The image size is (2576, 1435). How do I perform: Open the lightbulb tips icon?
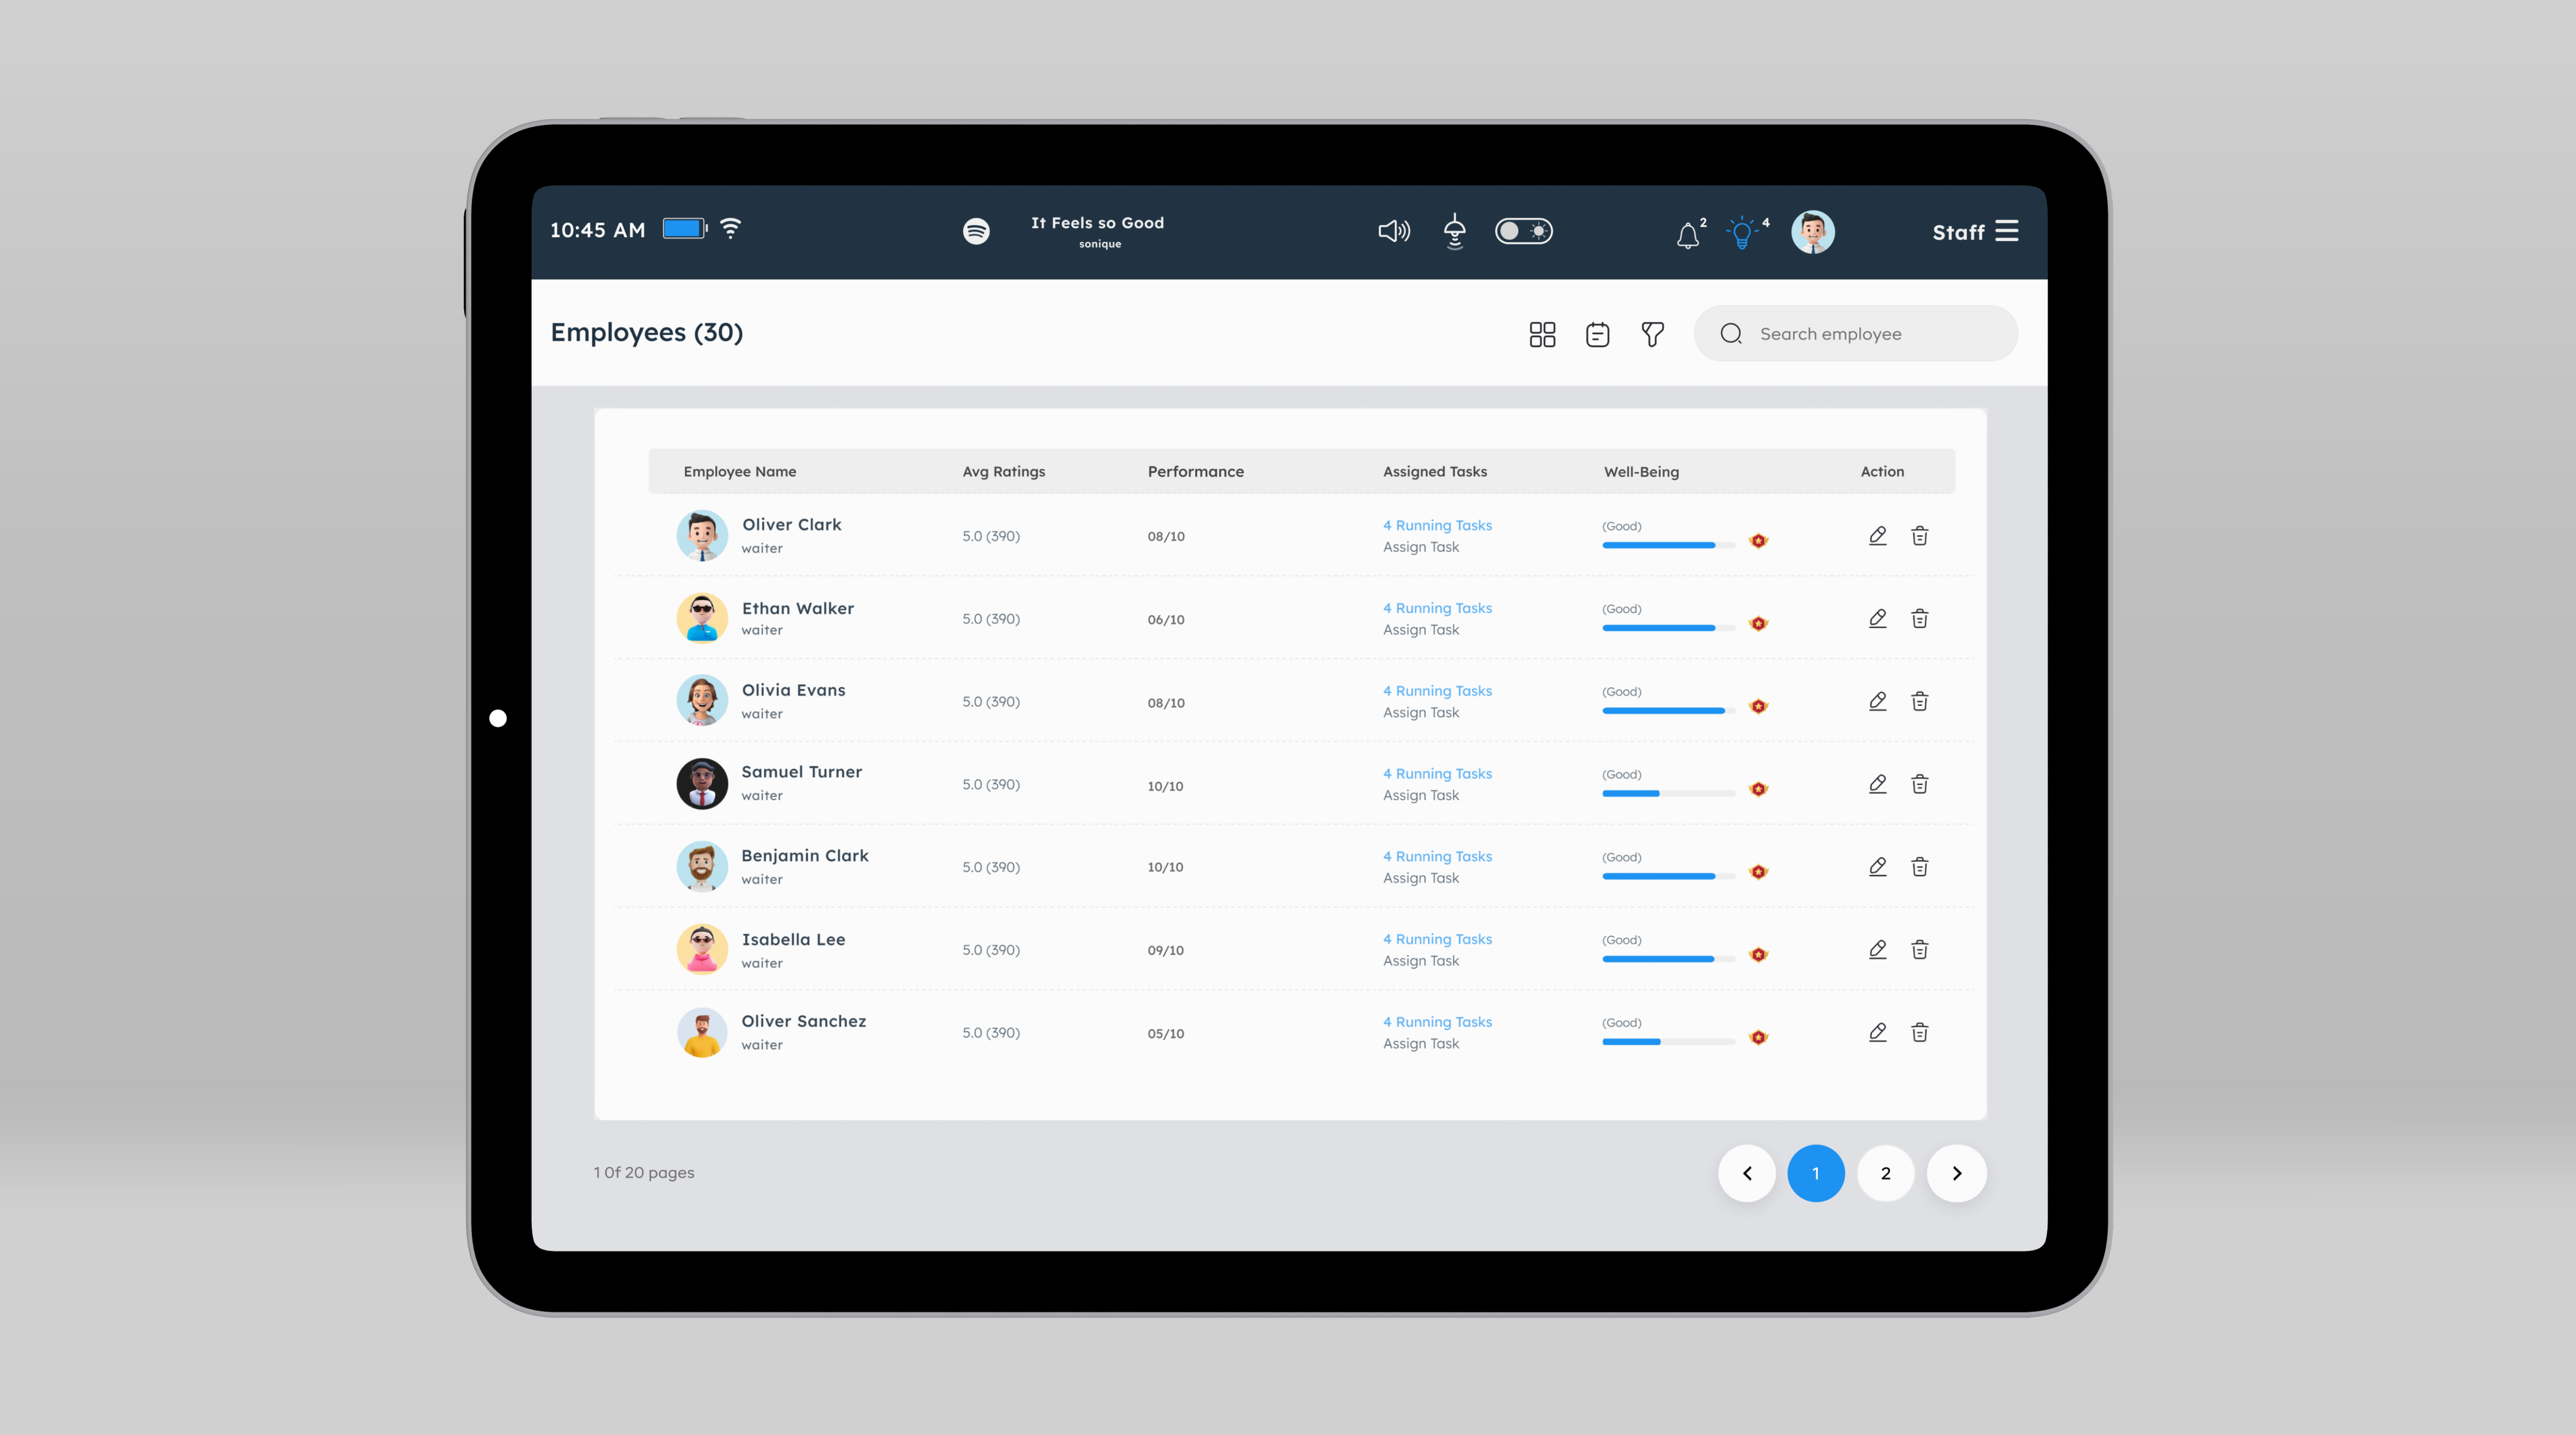point(1742,233)
